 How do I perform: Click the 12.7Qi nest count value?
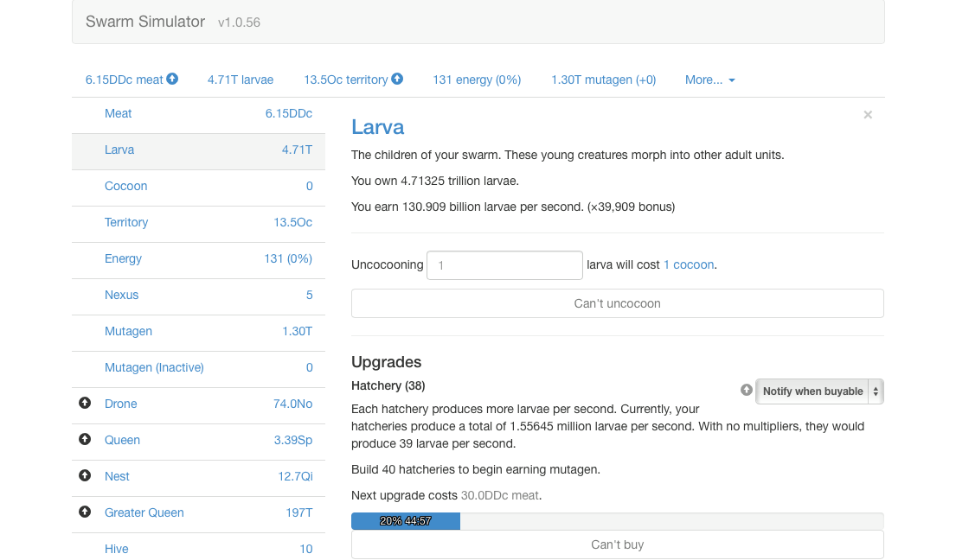(295, 477)
